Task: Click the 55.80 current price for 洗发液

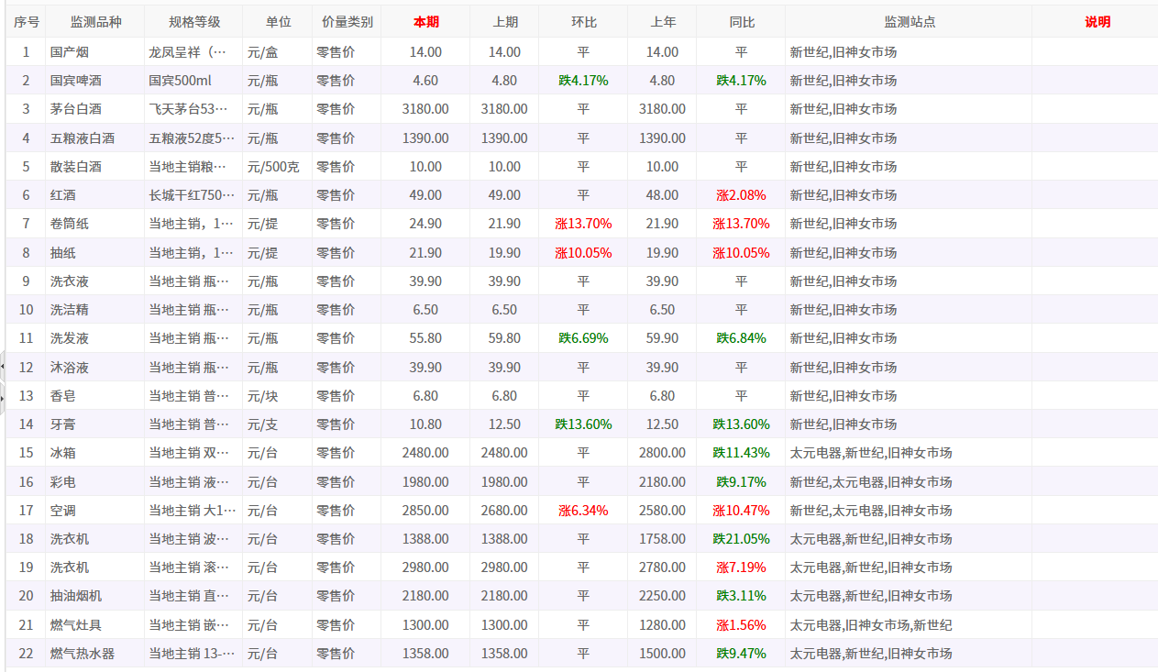Action: pyautogui.click(x=425, y=338)
